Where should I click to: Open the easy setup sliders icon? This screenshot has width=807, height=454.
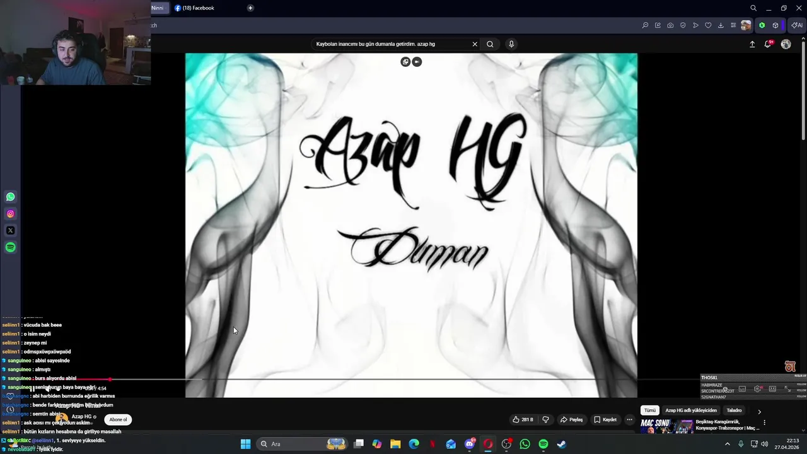coord(733,25)
